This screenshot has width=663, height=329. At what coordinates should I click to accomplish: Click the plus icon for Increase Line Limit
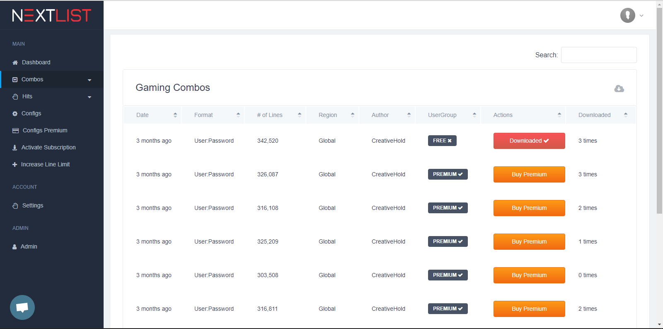15,165
